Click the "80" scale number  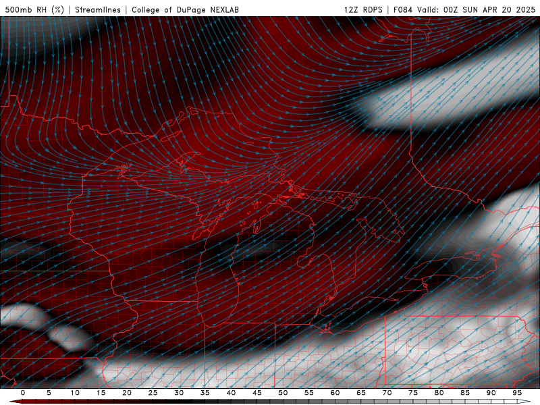(439, 393)
